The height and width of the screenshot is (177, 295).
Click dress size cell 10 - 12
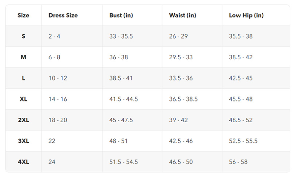pyautogui.click(x=58, y=78)
